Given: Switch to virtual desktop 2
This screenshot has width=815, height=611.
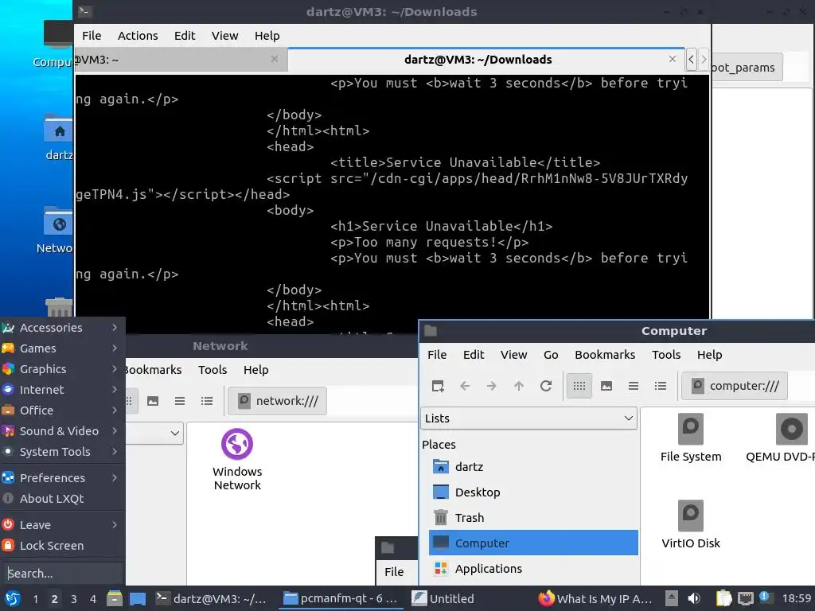Looking at the screenshot, I should click(54, 599).
